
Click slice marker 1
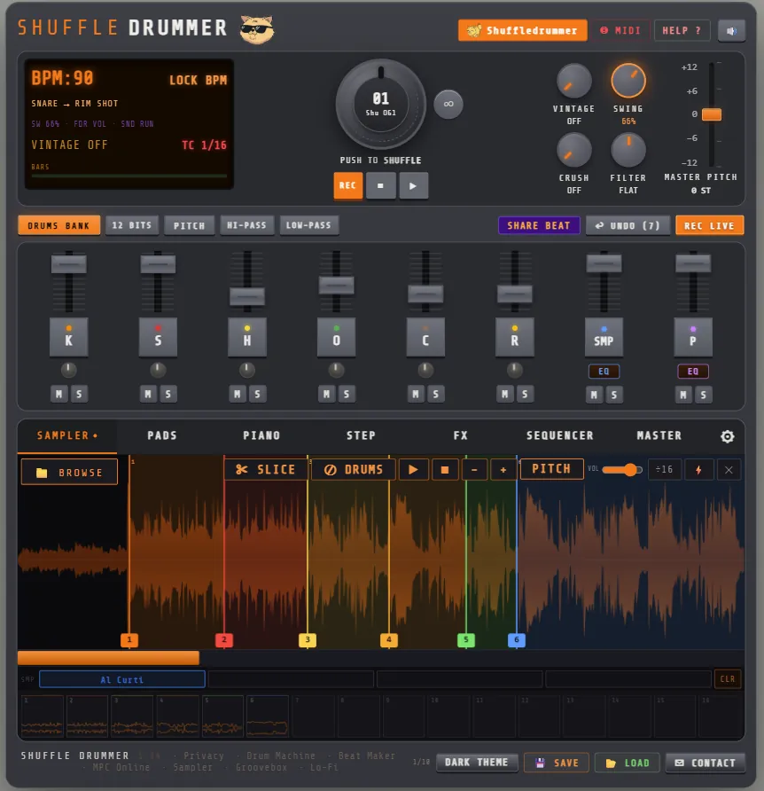129,639
